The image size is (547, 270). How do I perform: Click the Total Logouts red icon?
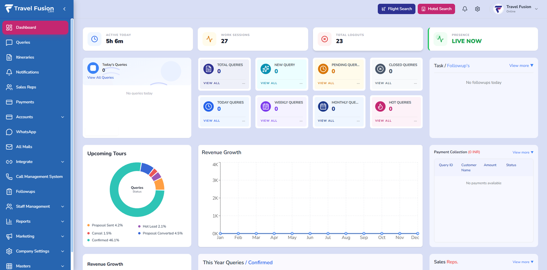click(324, 39)
